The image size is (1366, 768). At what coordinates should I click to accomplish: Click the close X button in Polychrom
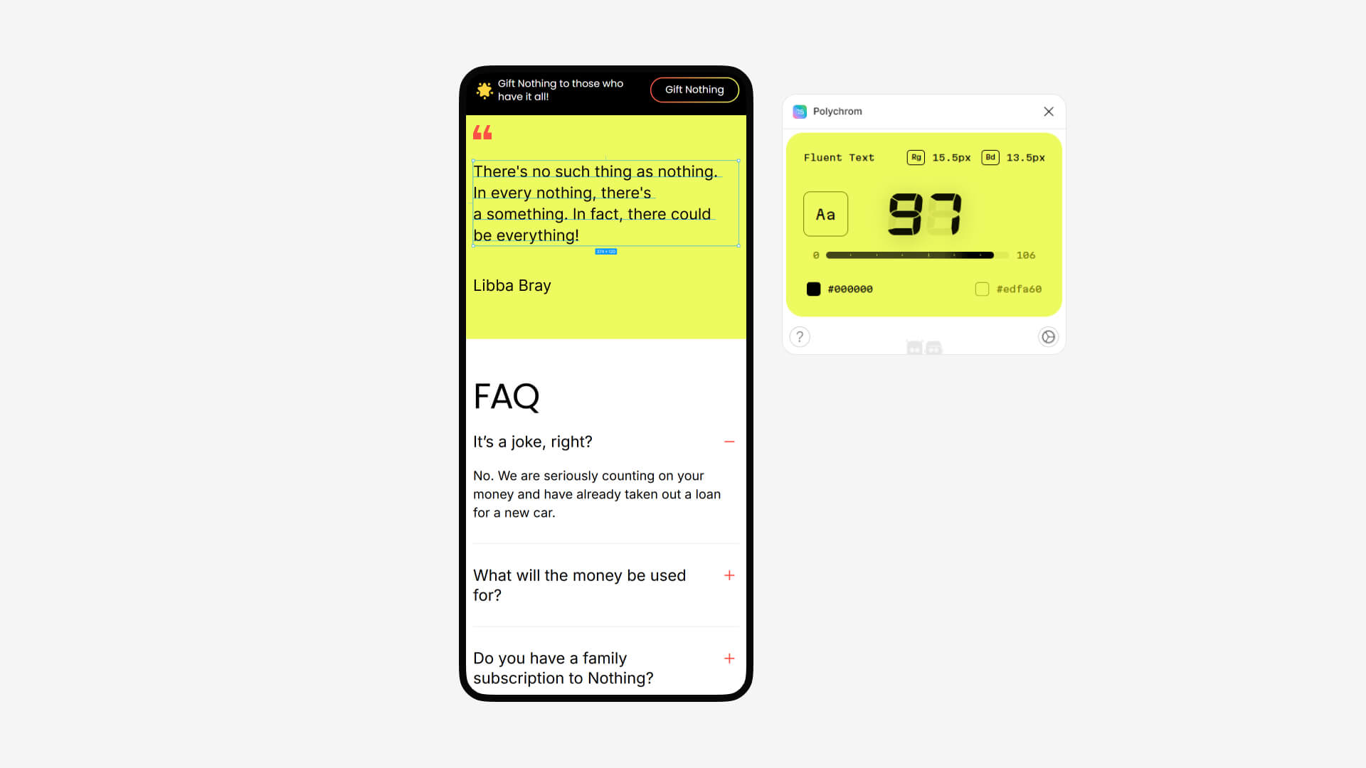click(x=1049, y=112)
